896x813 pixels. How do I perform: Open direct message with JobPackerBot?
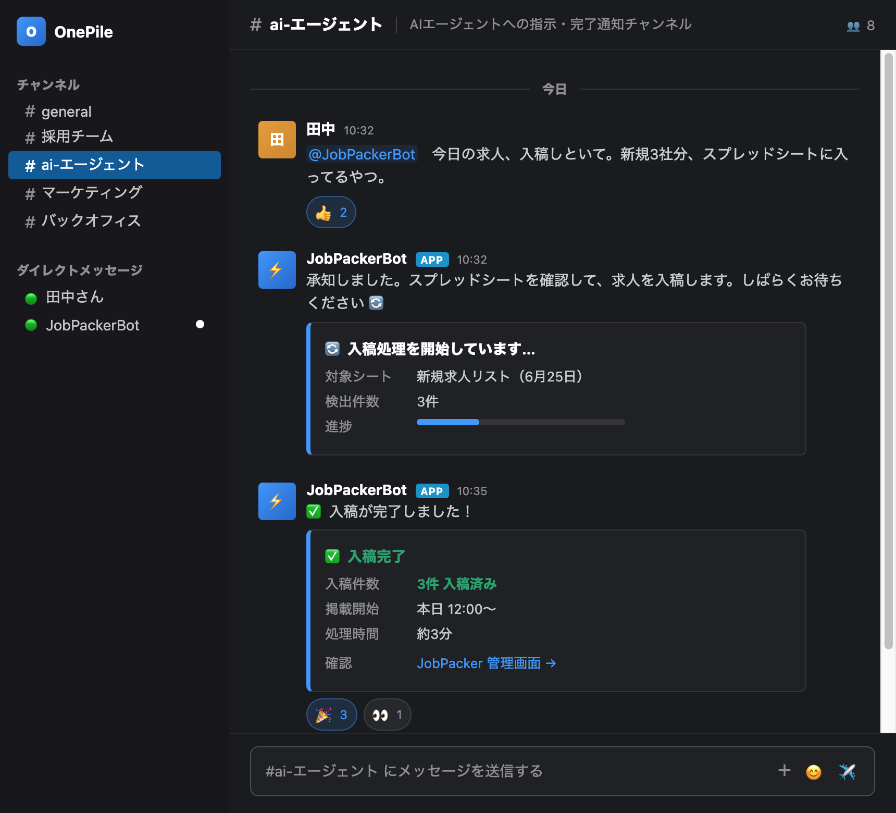point(115,325)
